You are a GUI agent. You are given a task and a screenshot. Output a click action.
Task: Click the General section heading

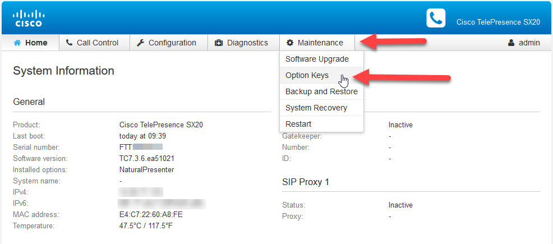[29, 102]
